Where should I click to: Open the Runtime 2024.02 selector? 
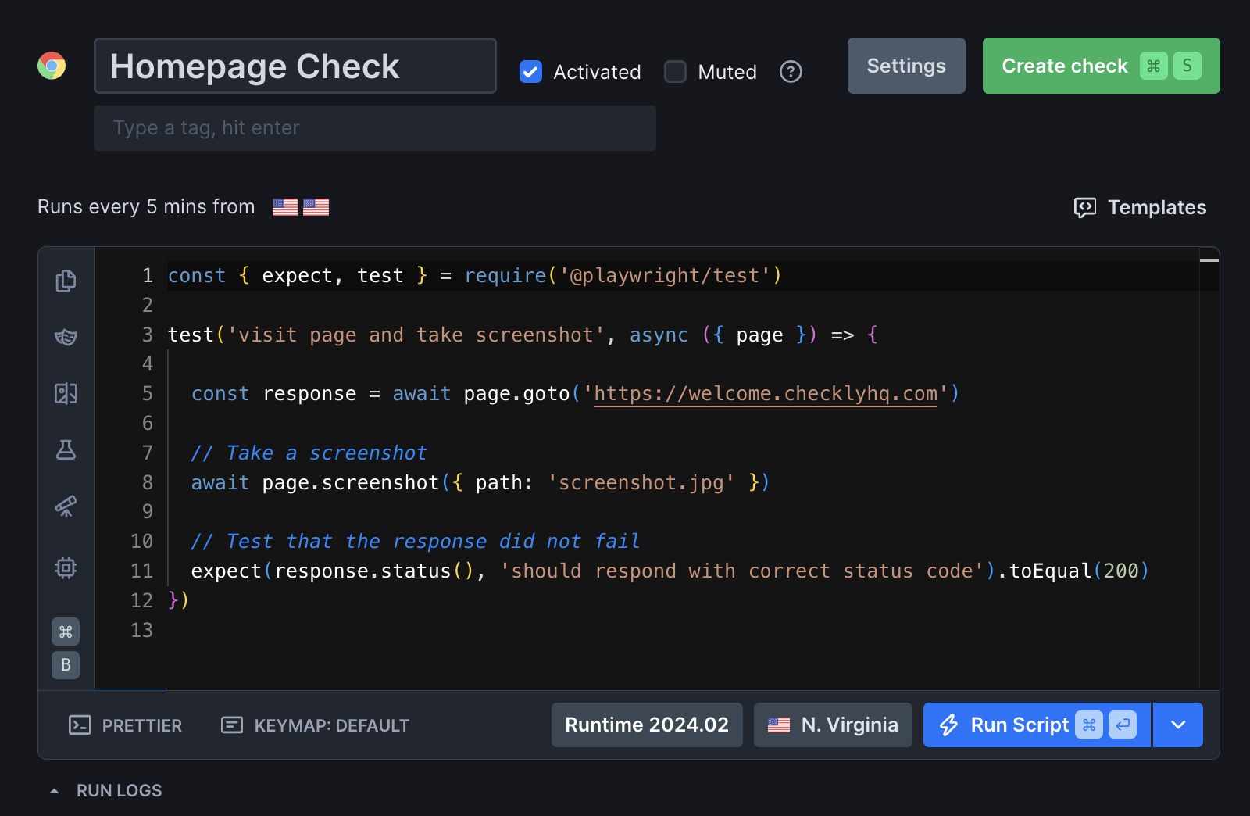pos(646,725)
